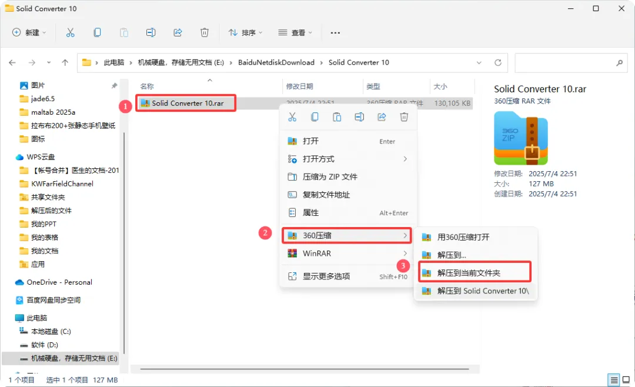Click the Copy icon in the context menu

coord(315,117)
